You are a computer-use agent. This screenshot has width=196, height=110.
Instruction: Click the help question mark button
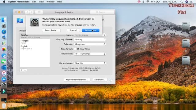pyautogui.click(x=111, y=80)
